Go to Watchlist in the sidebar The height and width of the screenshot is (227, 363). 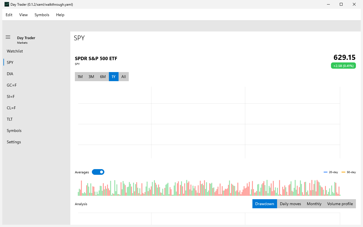(36, 51)
